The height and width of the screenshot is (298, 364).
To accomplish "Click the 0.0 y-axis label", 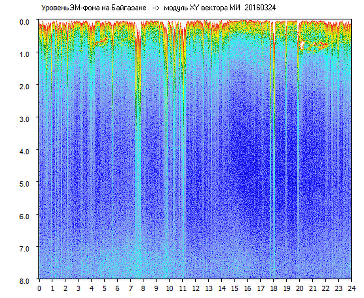I will coord(25,22).
